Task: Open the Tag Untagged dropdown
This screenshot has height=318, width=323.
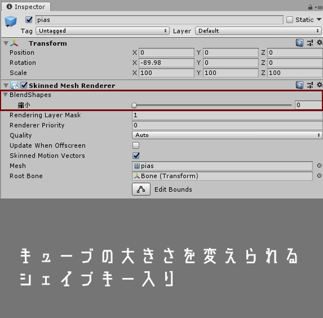Action: click(x=103, y=31)
